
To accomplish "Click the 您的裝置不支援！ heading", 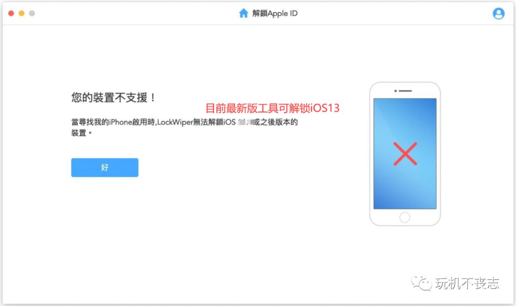I will pos(114,98).
